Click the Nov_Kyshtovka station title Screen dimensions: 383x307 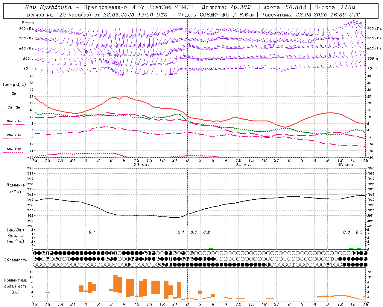point(48,7)
